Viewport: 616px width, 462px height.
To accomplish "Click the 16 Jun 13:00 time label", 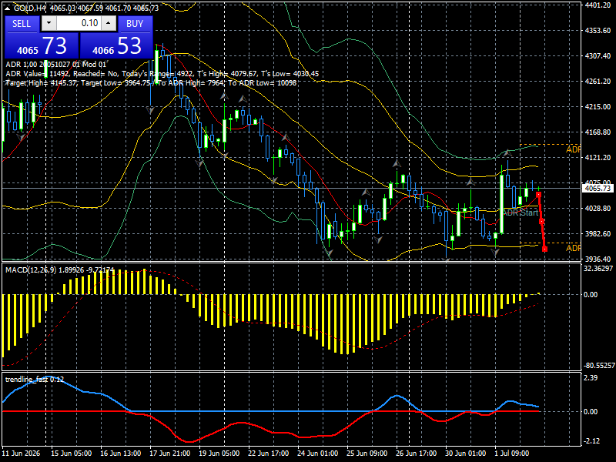I will (121, 454).
